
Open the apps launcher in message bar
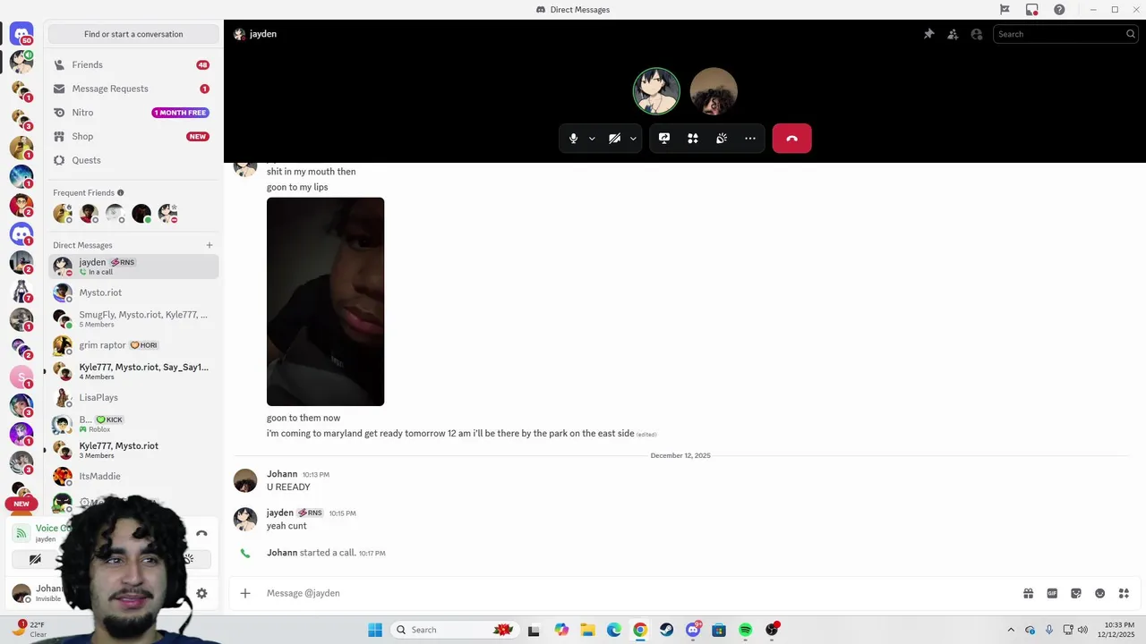click(x=1124, y=593)
